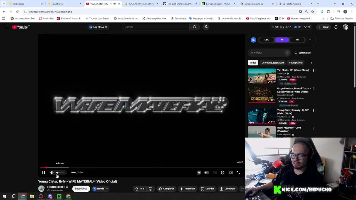The height and width of the screenshot is (200, 356).
Task: Seek on the red video progress bar
Action: (142, 167)
